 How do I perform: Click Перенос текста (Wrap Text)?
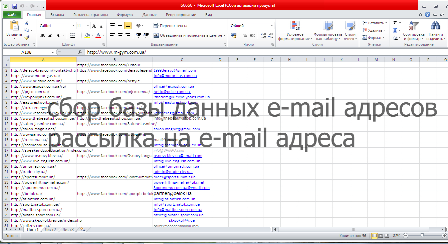tap(170, 26)
